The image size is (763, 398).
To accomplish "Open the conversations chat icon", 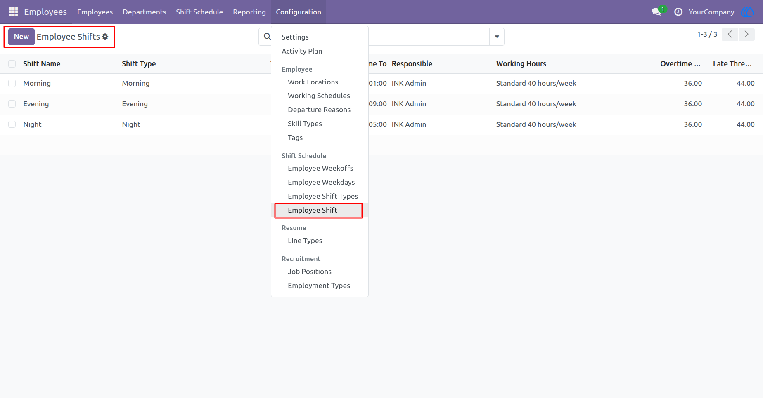I will click(x=656, y=12).
